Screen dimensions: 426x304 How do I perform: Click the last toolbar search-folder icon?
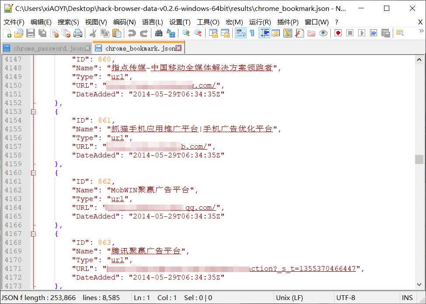pyautogui.click(x=400, y=33)
